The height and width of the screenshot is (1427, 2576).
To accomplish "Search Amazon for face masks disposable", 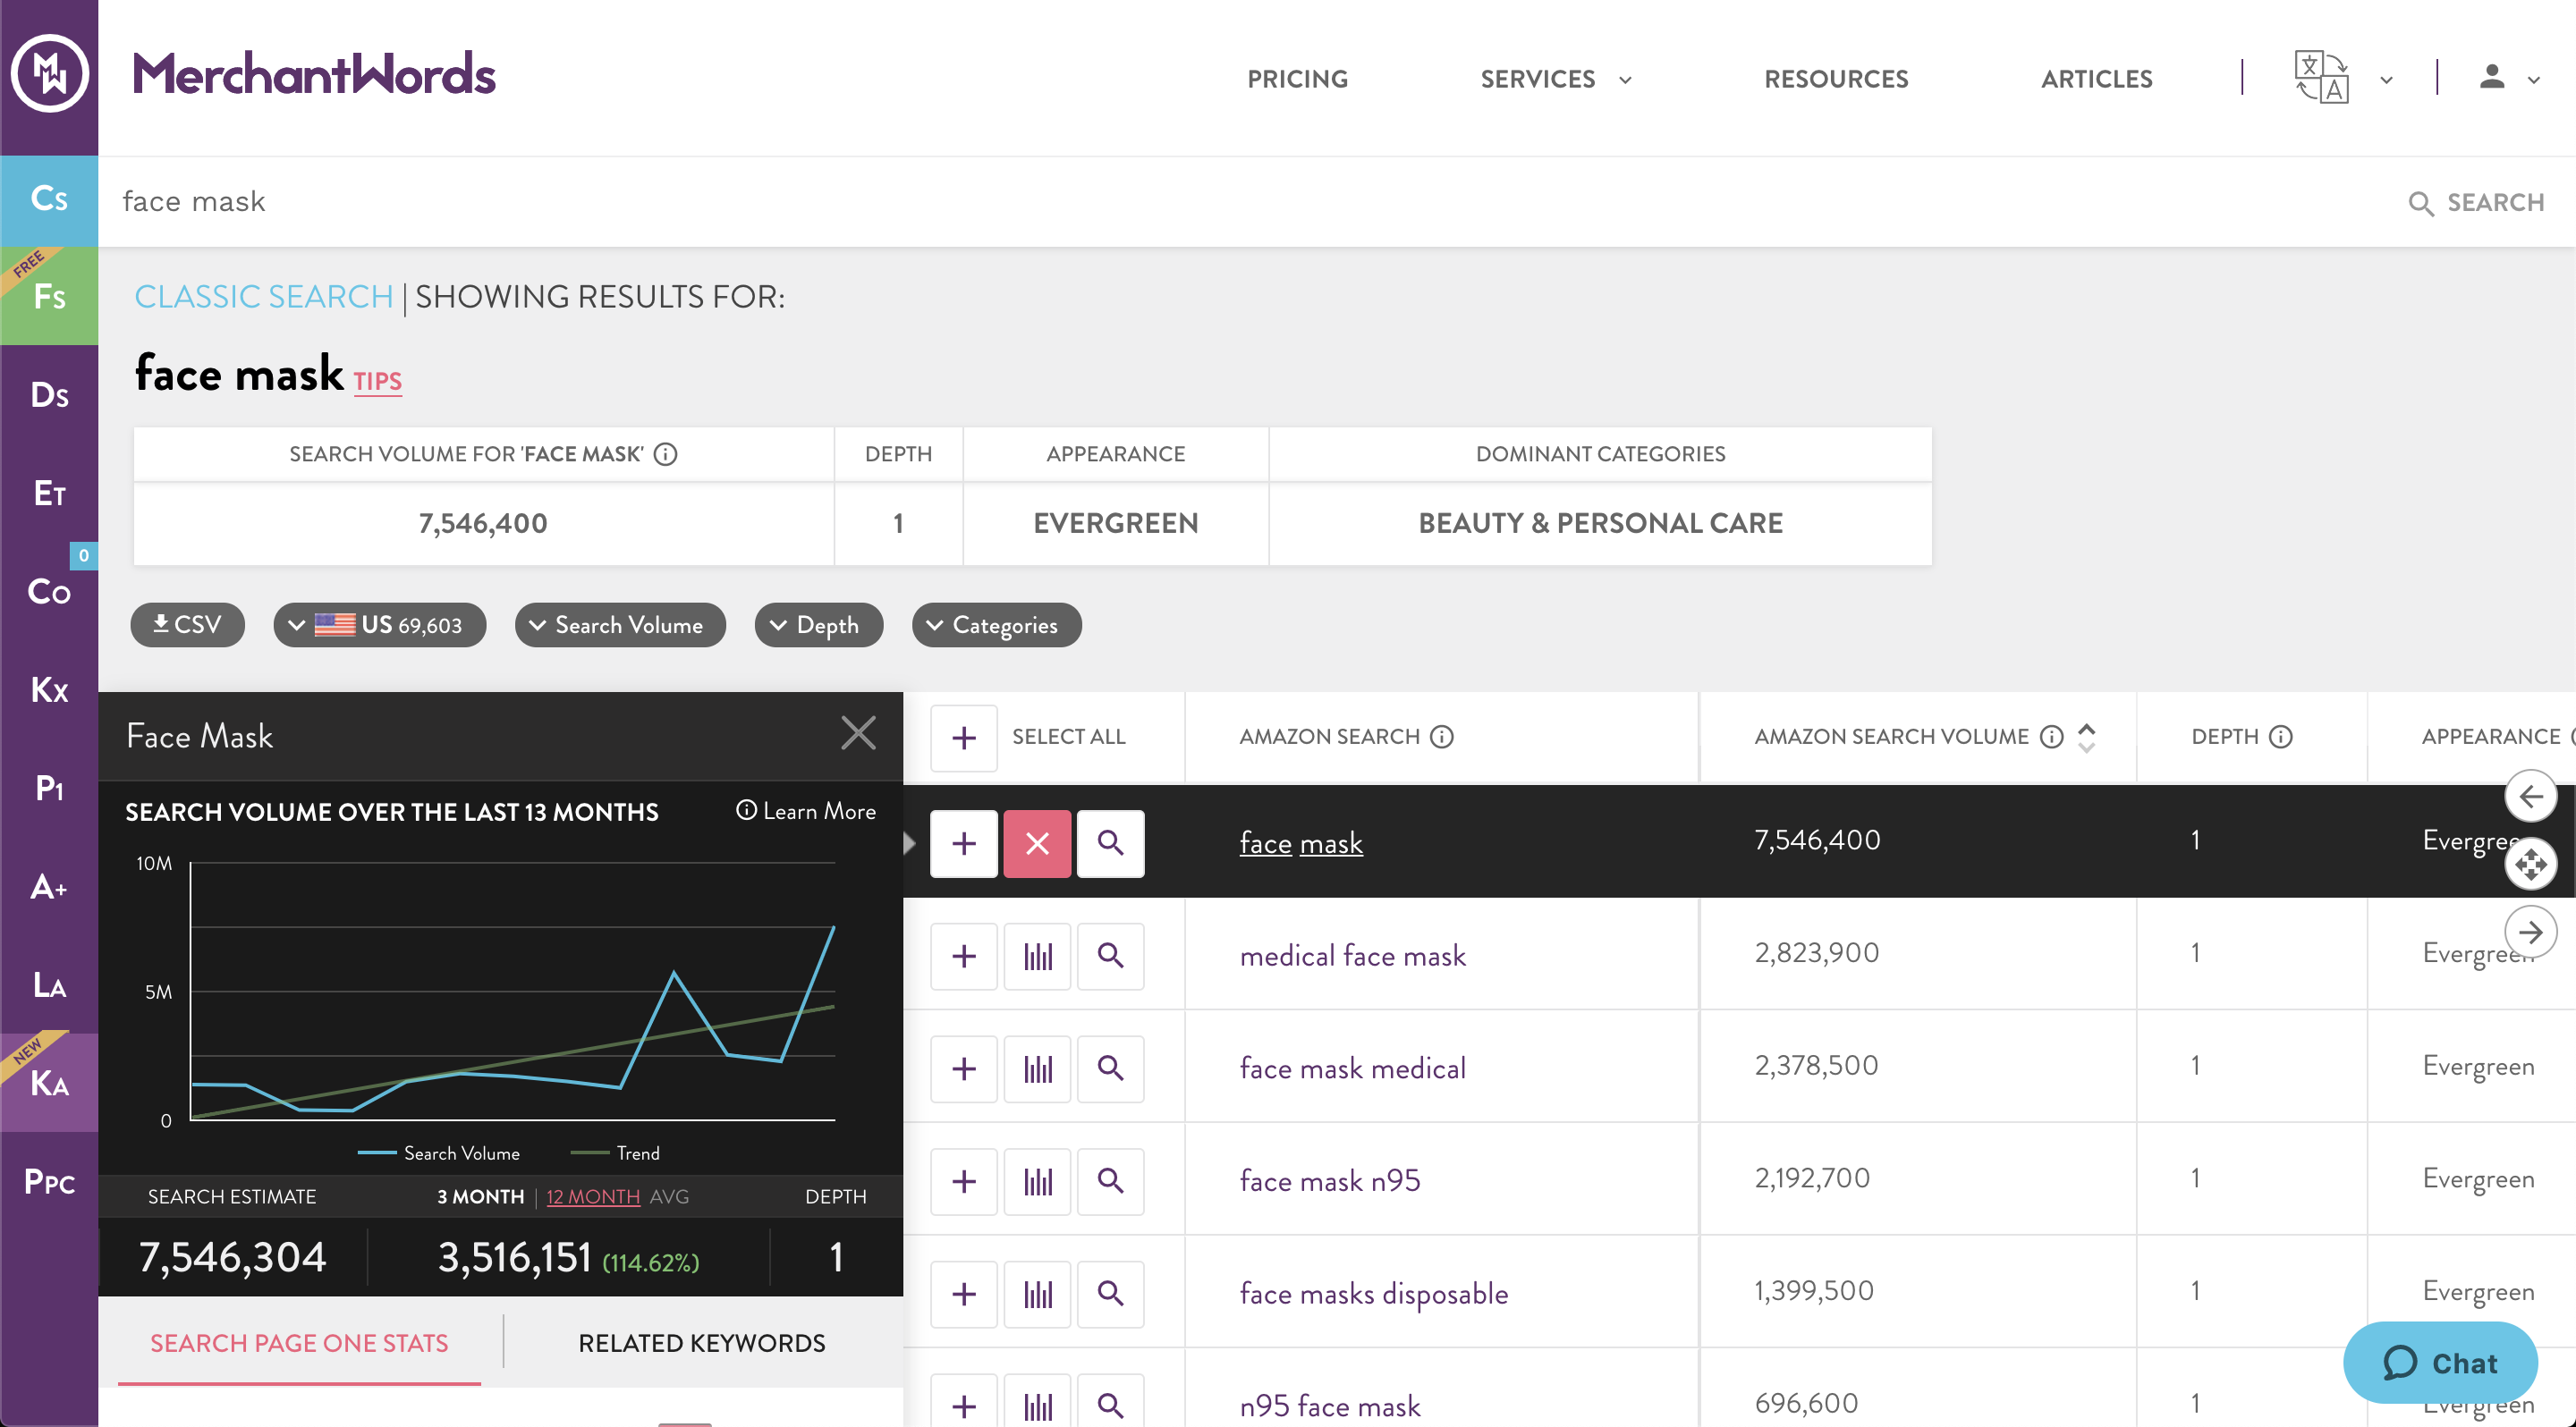I will [1110, 1294].
